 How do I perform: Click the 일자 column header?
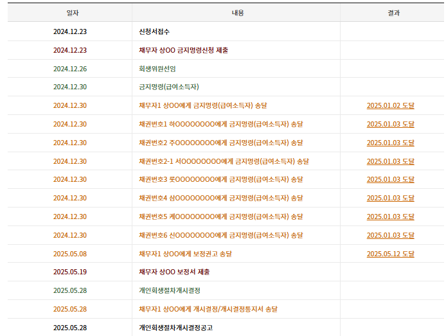[73, 13]
